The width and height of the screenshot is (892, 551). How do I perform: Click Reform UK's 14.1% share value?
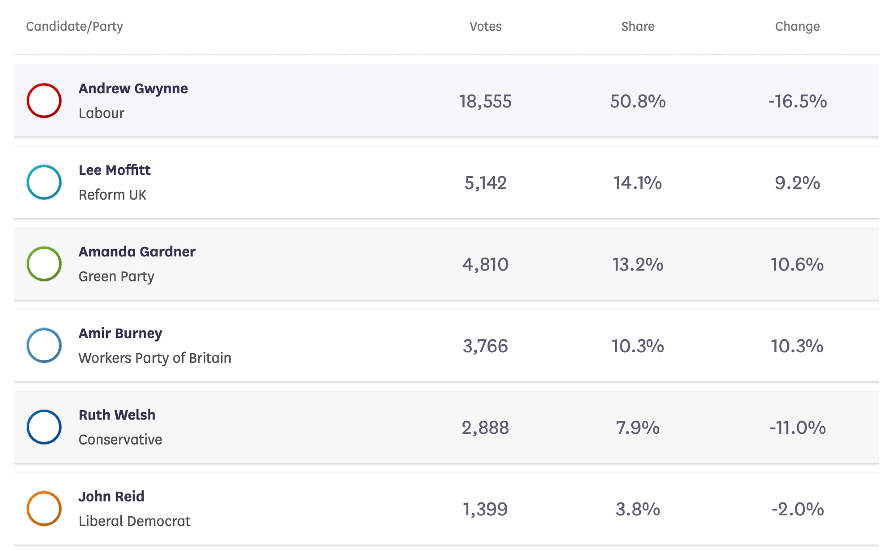coord(638,183)
